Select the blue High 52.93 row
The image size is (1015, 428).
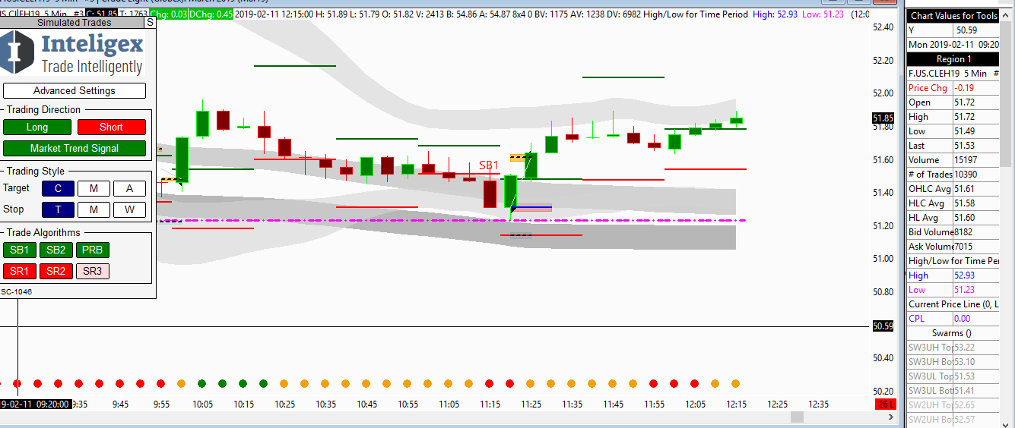(x=953, y=275)
